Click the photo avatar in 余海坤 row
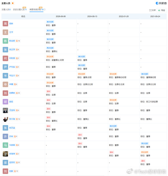Image resolution: width=168 pixels, height=176 pixels. 5,154
